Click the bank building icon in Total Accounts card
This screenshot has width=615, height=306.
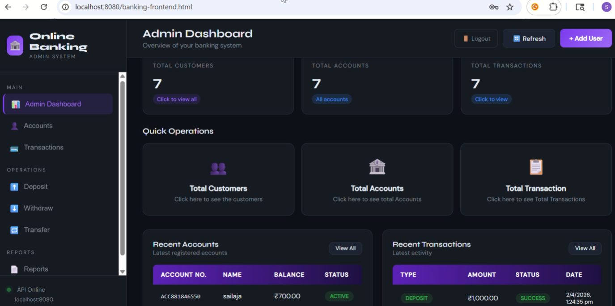(377, 167)
